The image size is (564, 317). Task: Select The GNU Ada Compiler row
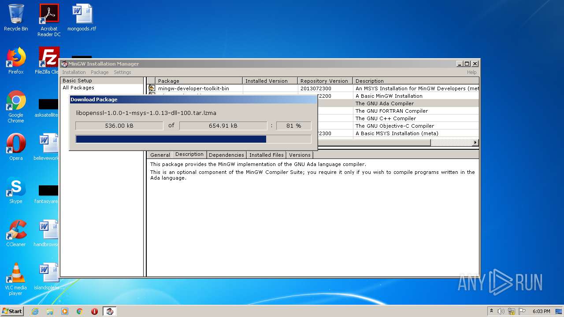pyautogui.click(x=397, y=103)
